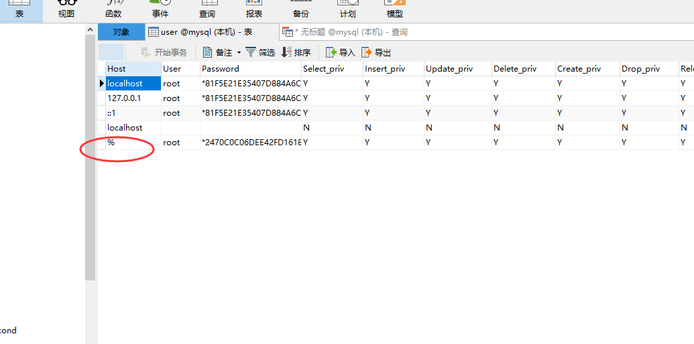
Task: Open the 视图 (Views) toolbar icon
Action: [66, 10]
